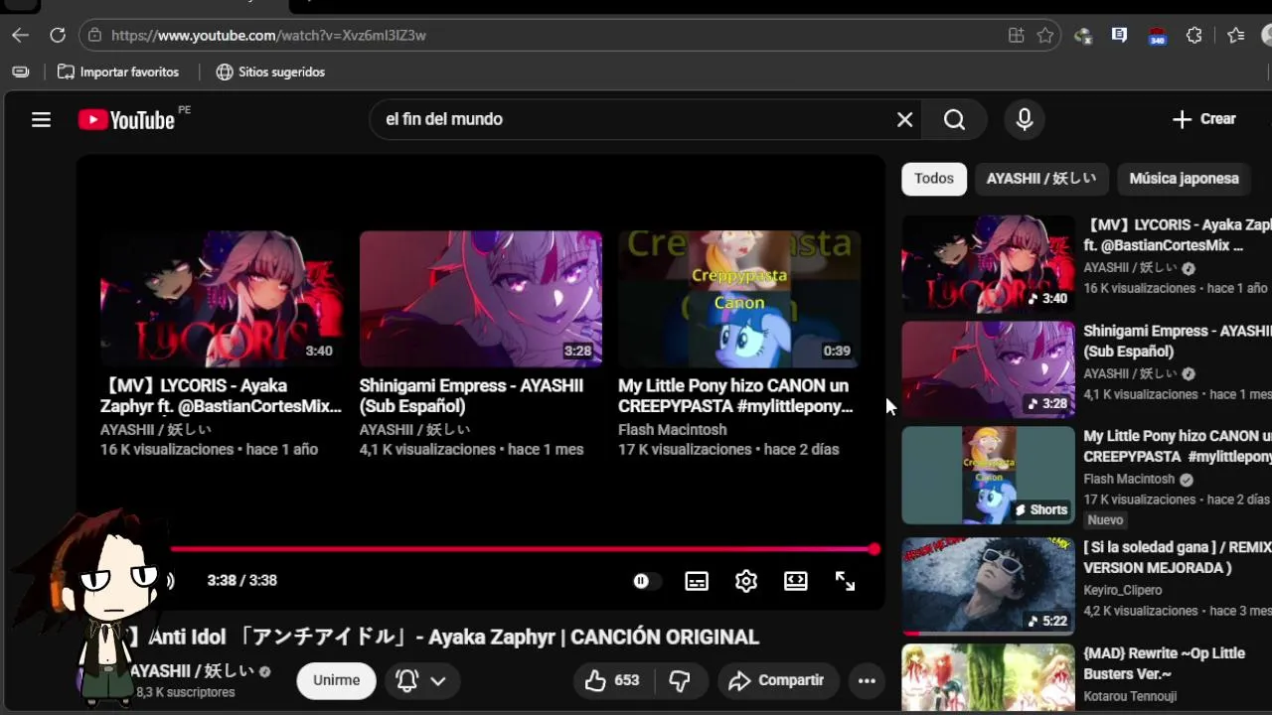Open notification bell dropdown
This screenshot has height=715, width=1272.
click(421, 680)
